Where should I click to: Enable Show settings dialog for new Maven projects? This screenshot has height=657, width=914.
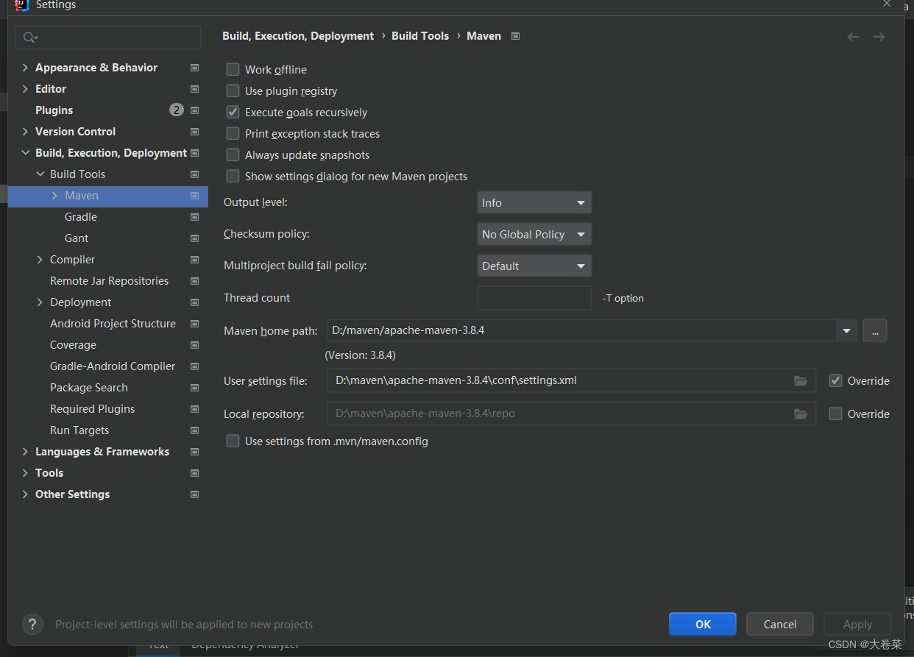(233, 176)
